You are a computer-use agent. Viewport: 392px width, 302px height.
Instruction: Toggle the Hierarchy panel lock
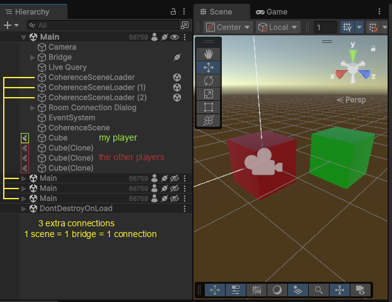pos(173,11)
